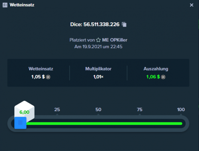The height and width of the screenshot is (151, 199).
Task: Copy the Dice bet ID
Action: coord(124,24)
